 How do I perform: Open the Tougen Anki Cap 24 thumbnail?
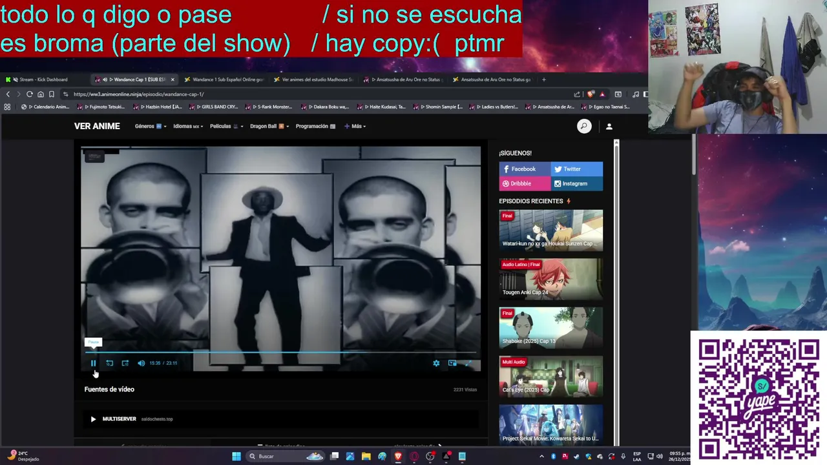point(550,279)
